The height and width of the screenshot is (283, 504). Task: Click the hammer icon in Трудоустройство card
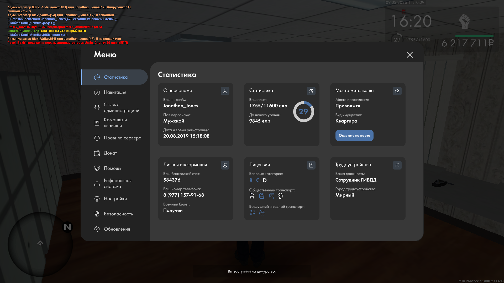point(397,165)
